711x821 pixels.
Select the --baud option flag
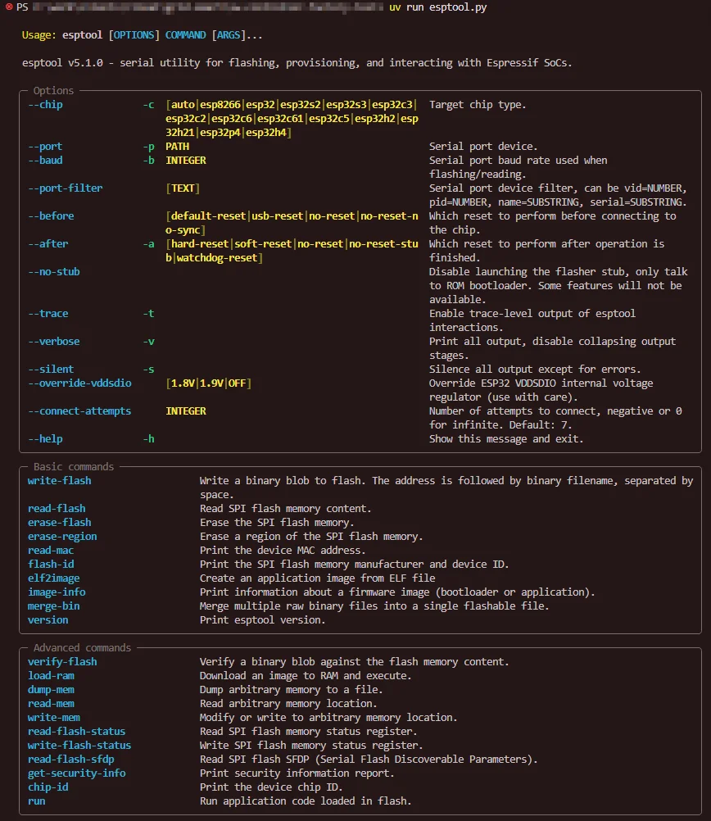[x=45, y=161]
